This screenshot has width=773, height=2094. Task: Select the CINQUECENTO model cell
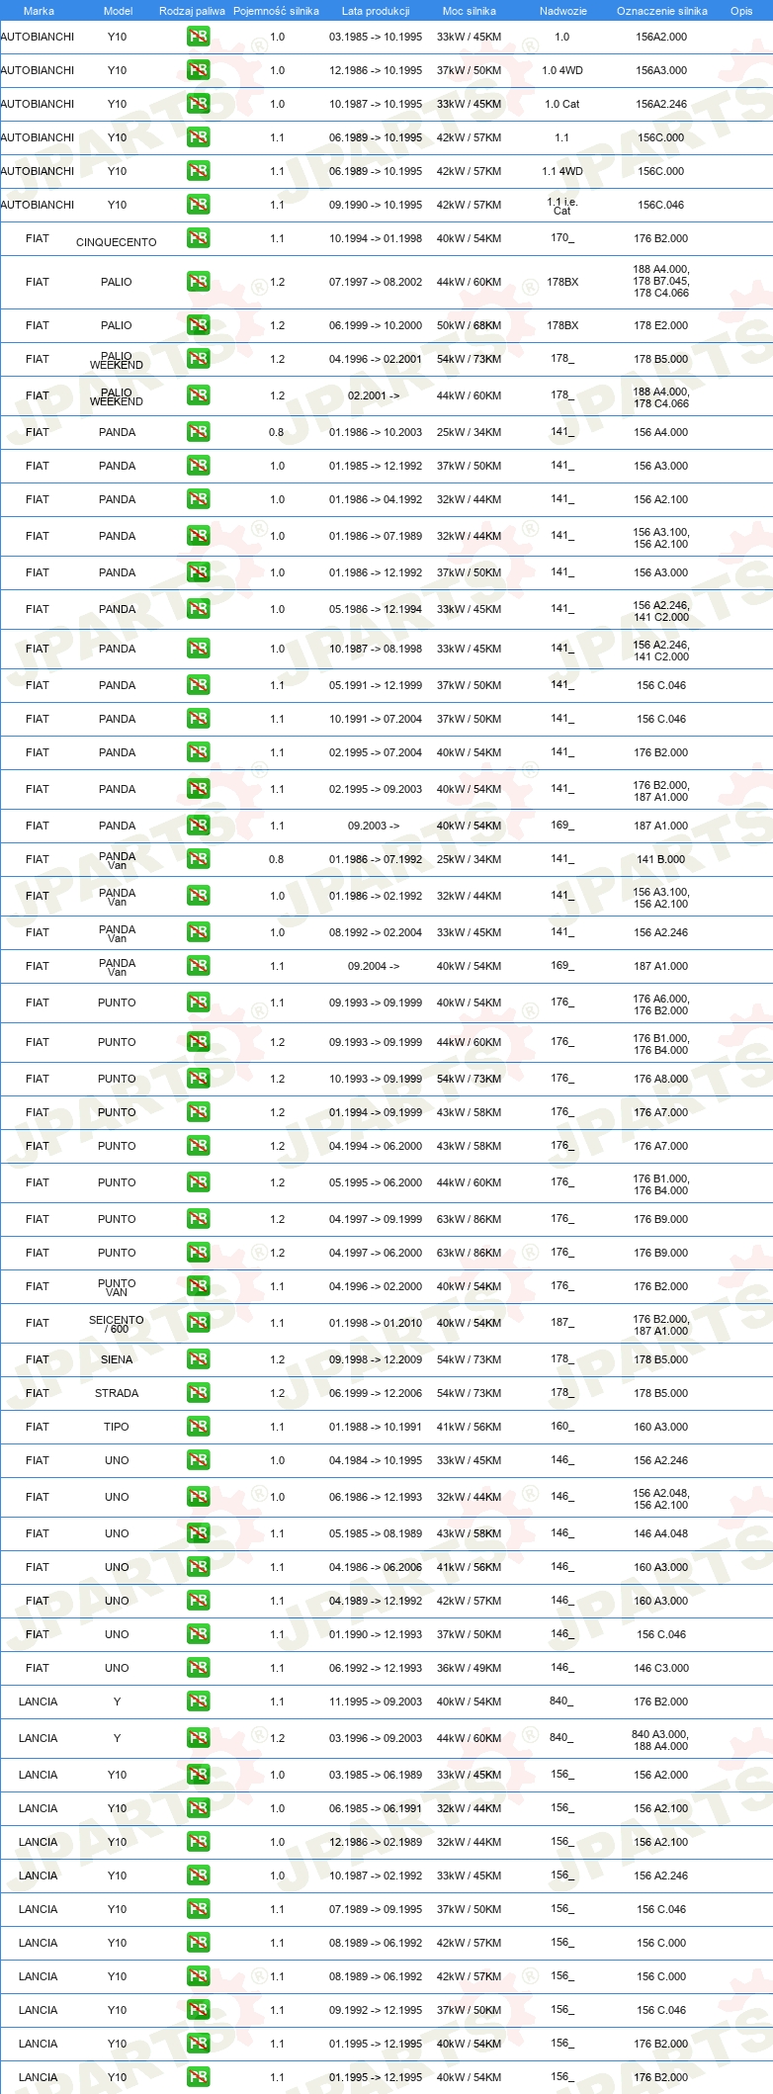click(117, 242)
